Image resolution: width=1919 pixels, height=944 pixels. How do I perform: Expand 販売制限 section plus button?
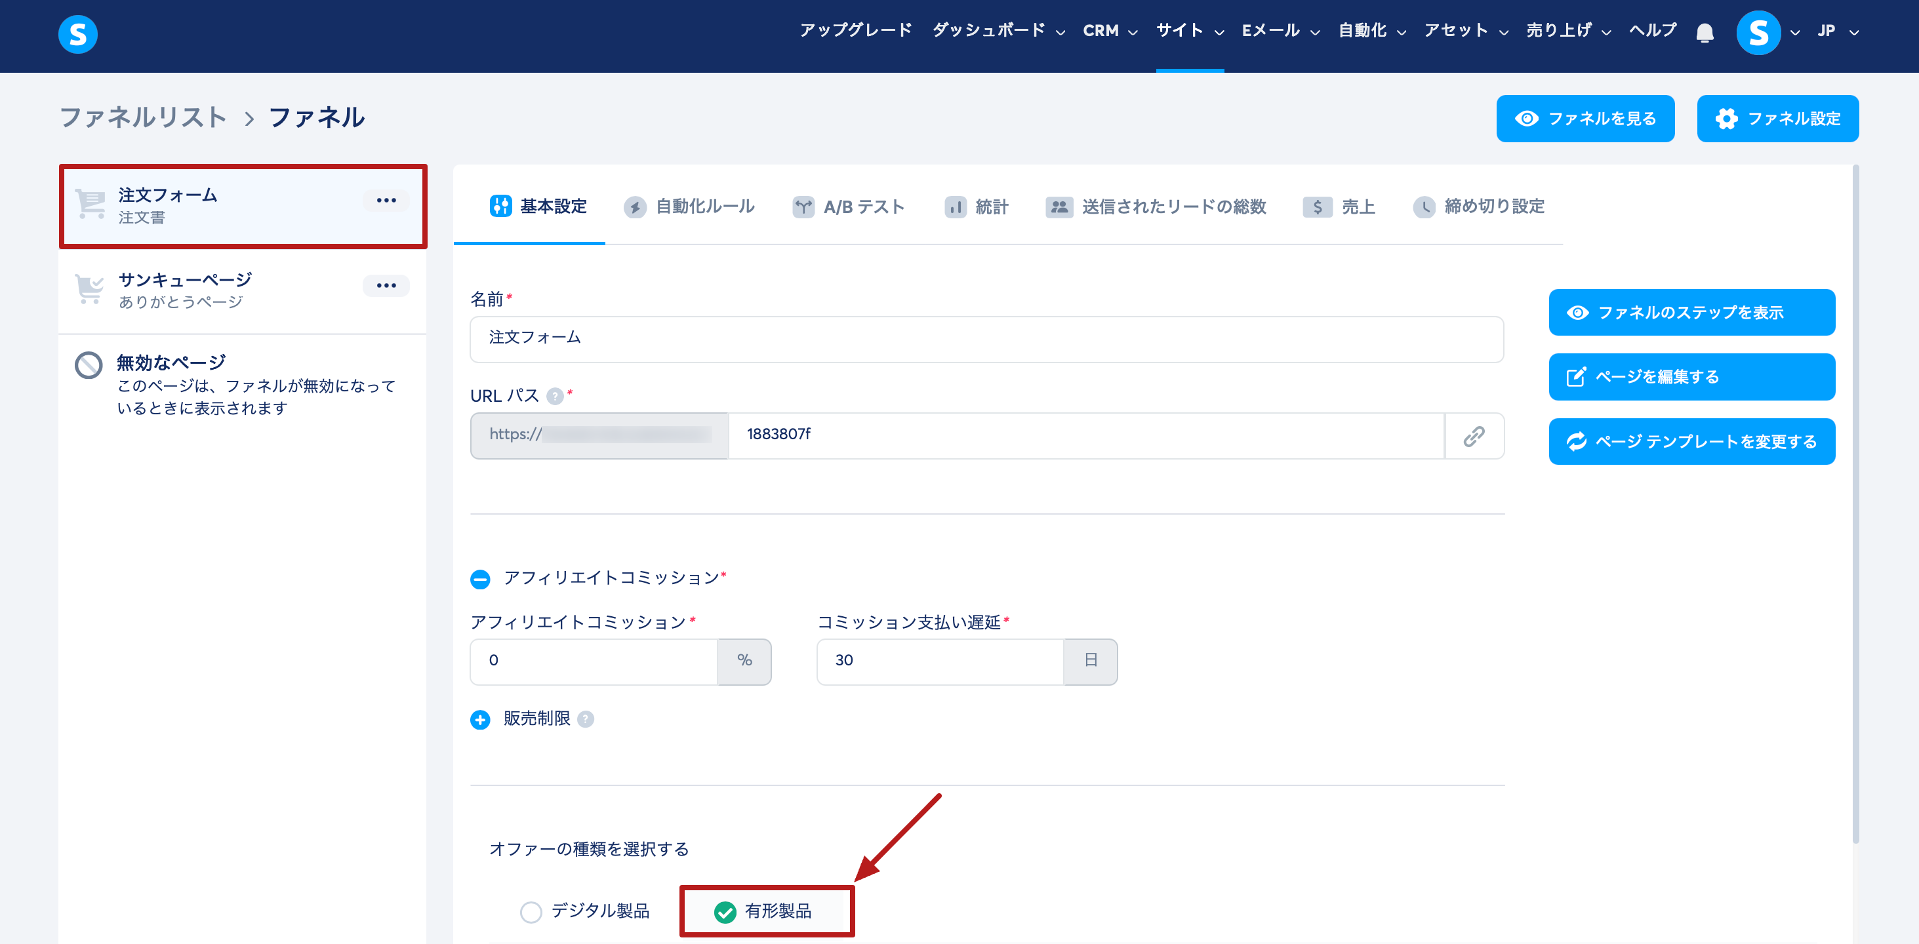tap(481, 720)
